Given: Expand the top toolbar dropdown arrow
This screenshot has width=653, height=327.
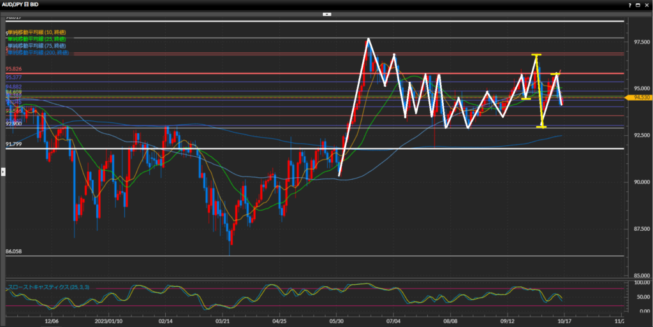Looking at the screenshot, I should (x=326, y=13).
